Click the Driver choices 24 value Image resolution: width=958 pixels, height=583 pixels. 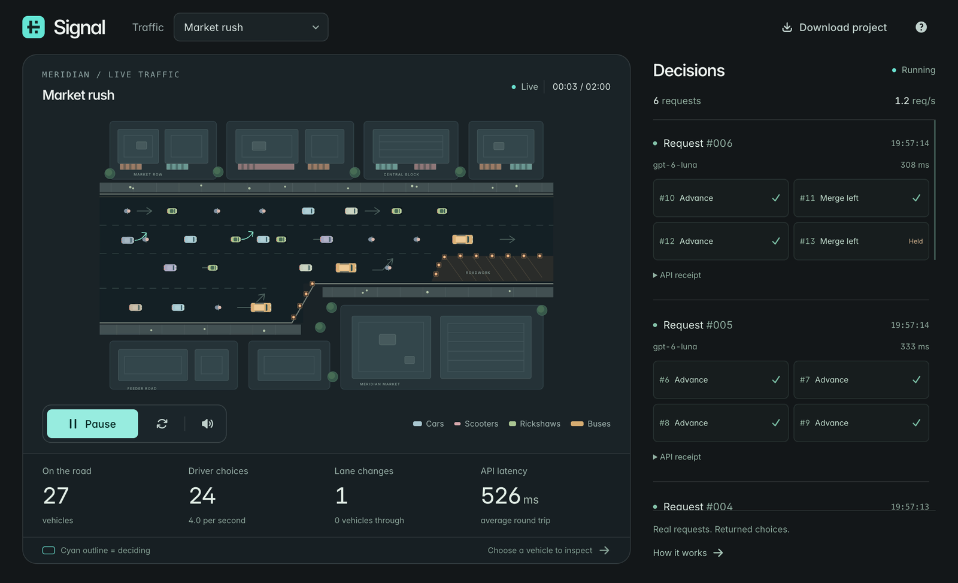(202, 496)
